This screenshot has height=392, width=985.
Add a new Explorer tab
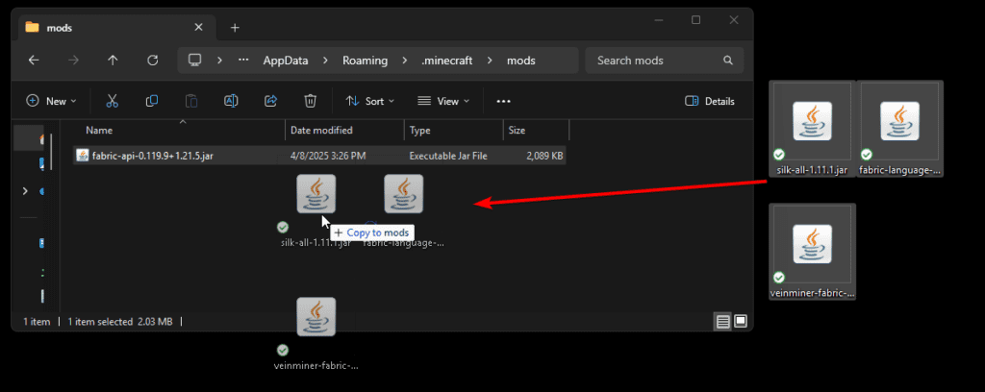(235, 28)
